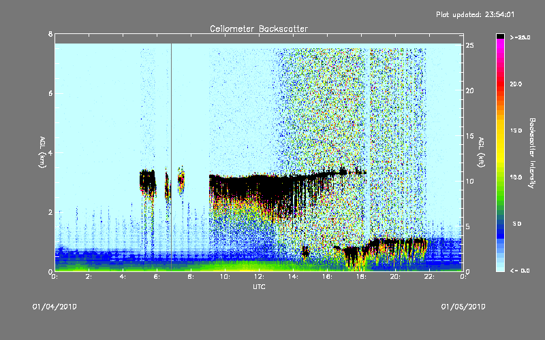Click the 'AGL (kft)' right axis label
The height and width of the screenshot is (340, 545).
click(481, 152)
